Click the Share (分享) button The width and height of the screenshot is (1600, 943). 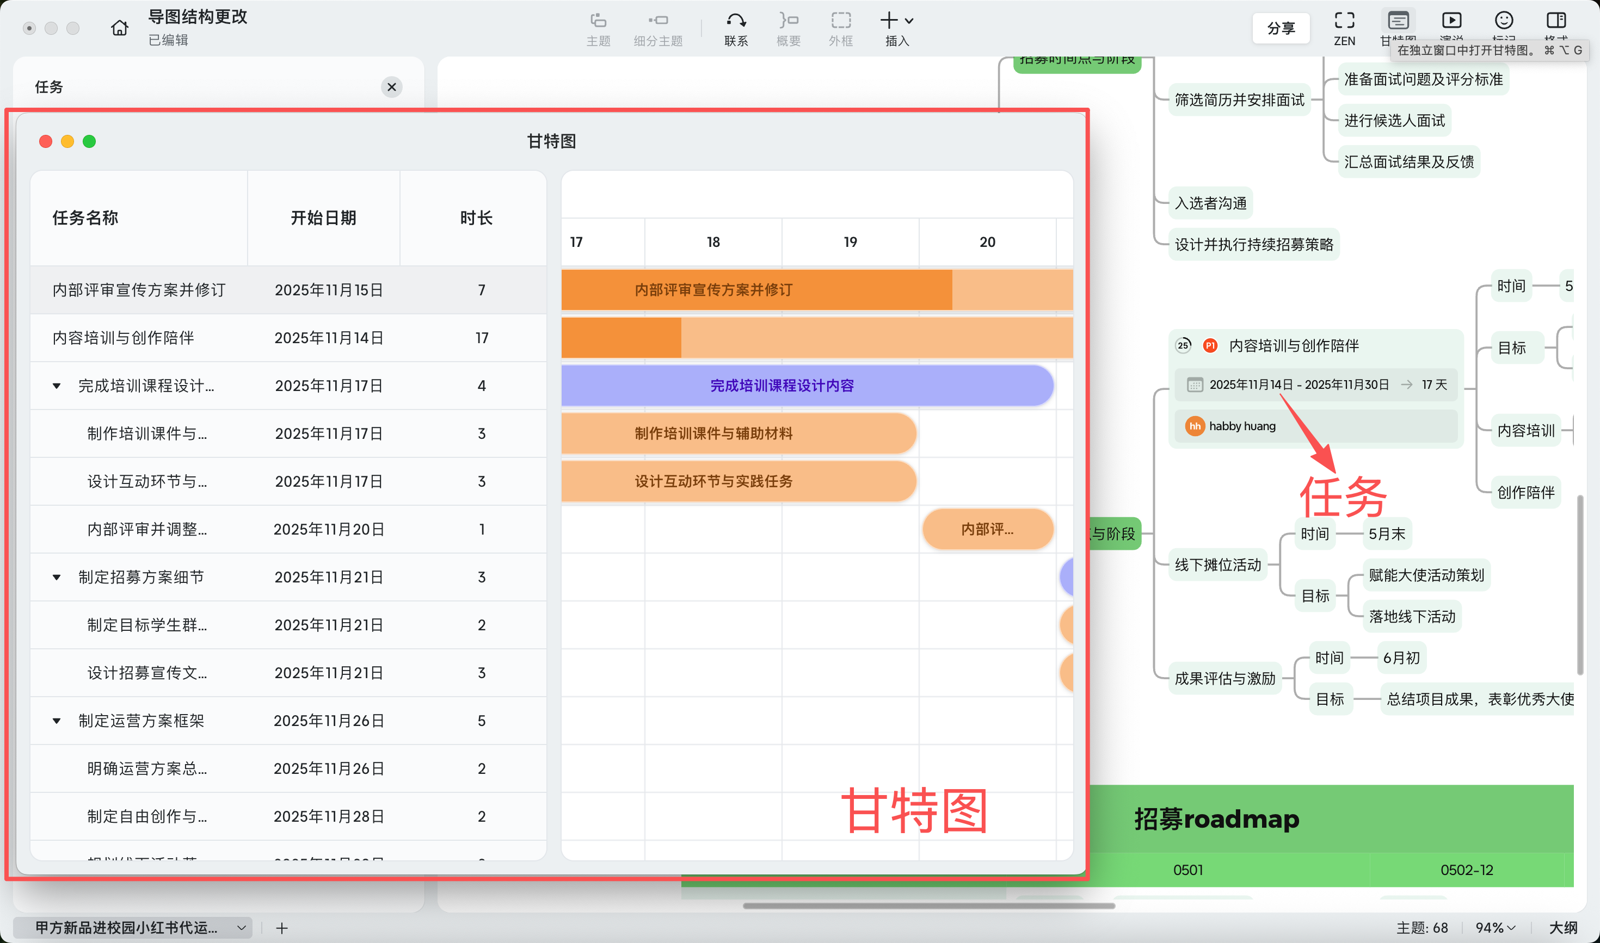1281,28
